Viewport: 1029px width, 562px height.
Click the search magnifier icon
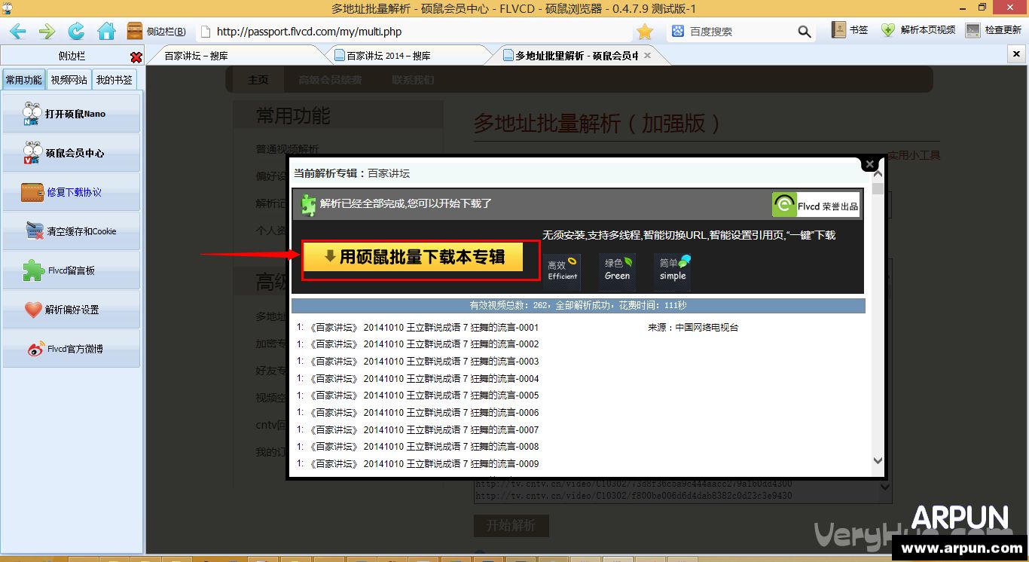pos(805,32)
